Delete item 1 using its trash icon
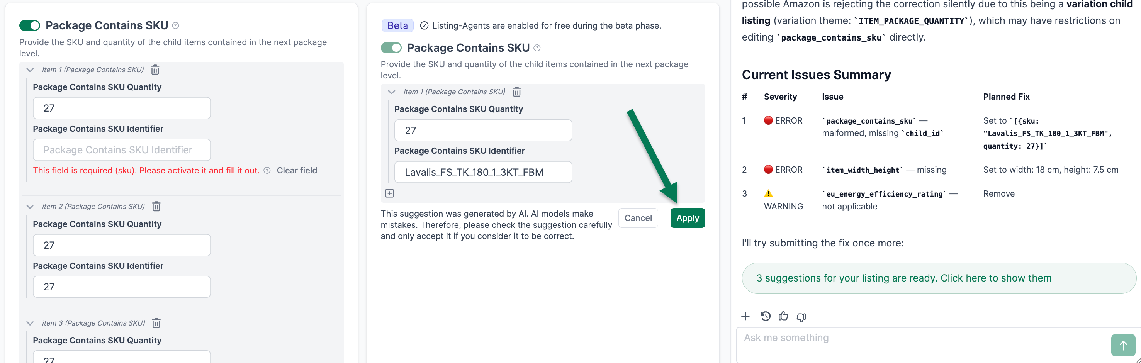This screenshot has height=363, width=1141. coord(156,70)
